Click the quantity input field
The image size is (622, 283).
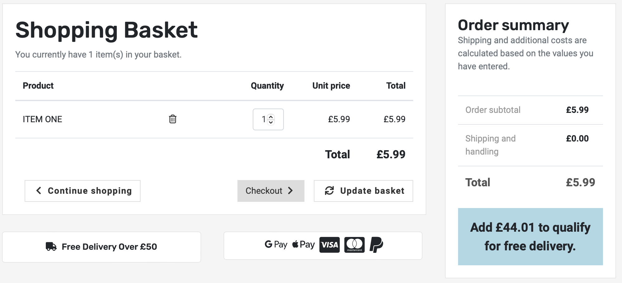268,119
